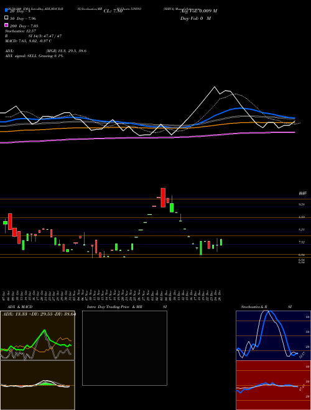This screenshot has width=311, height=410.
Task: Click the tallest red candlestick at the peak
Action: click(x=163, y=198)
